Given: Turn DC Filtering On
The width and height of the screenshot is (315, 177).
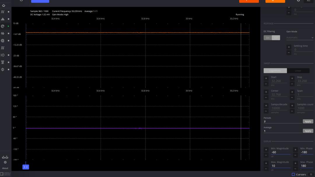Looking at the screenshot, I should tap(267, 38).
